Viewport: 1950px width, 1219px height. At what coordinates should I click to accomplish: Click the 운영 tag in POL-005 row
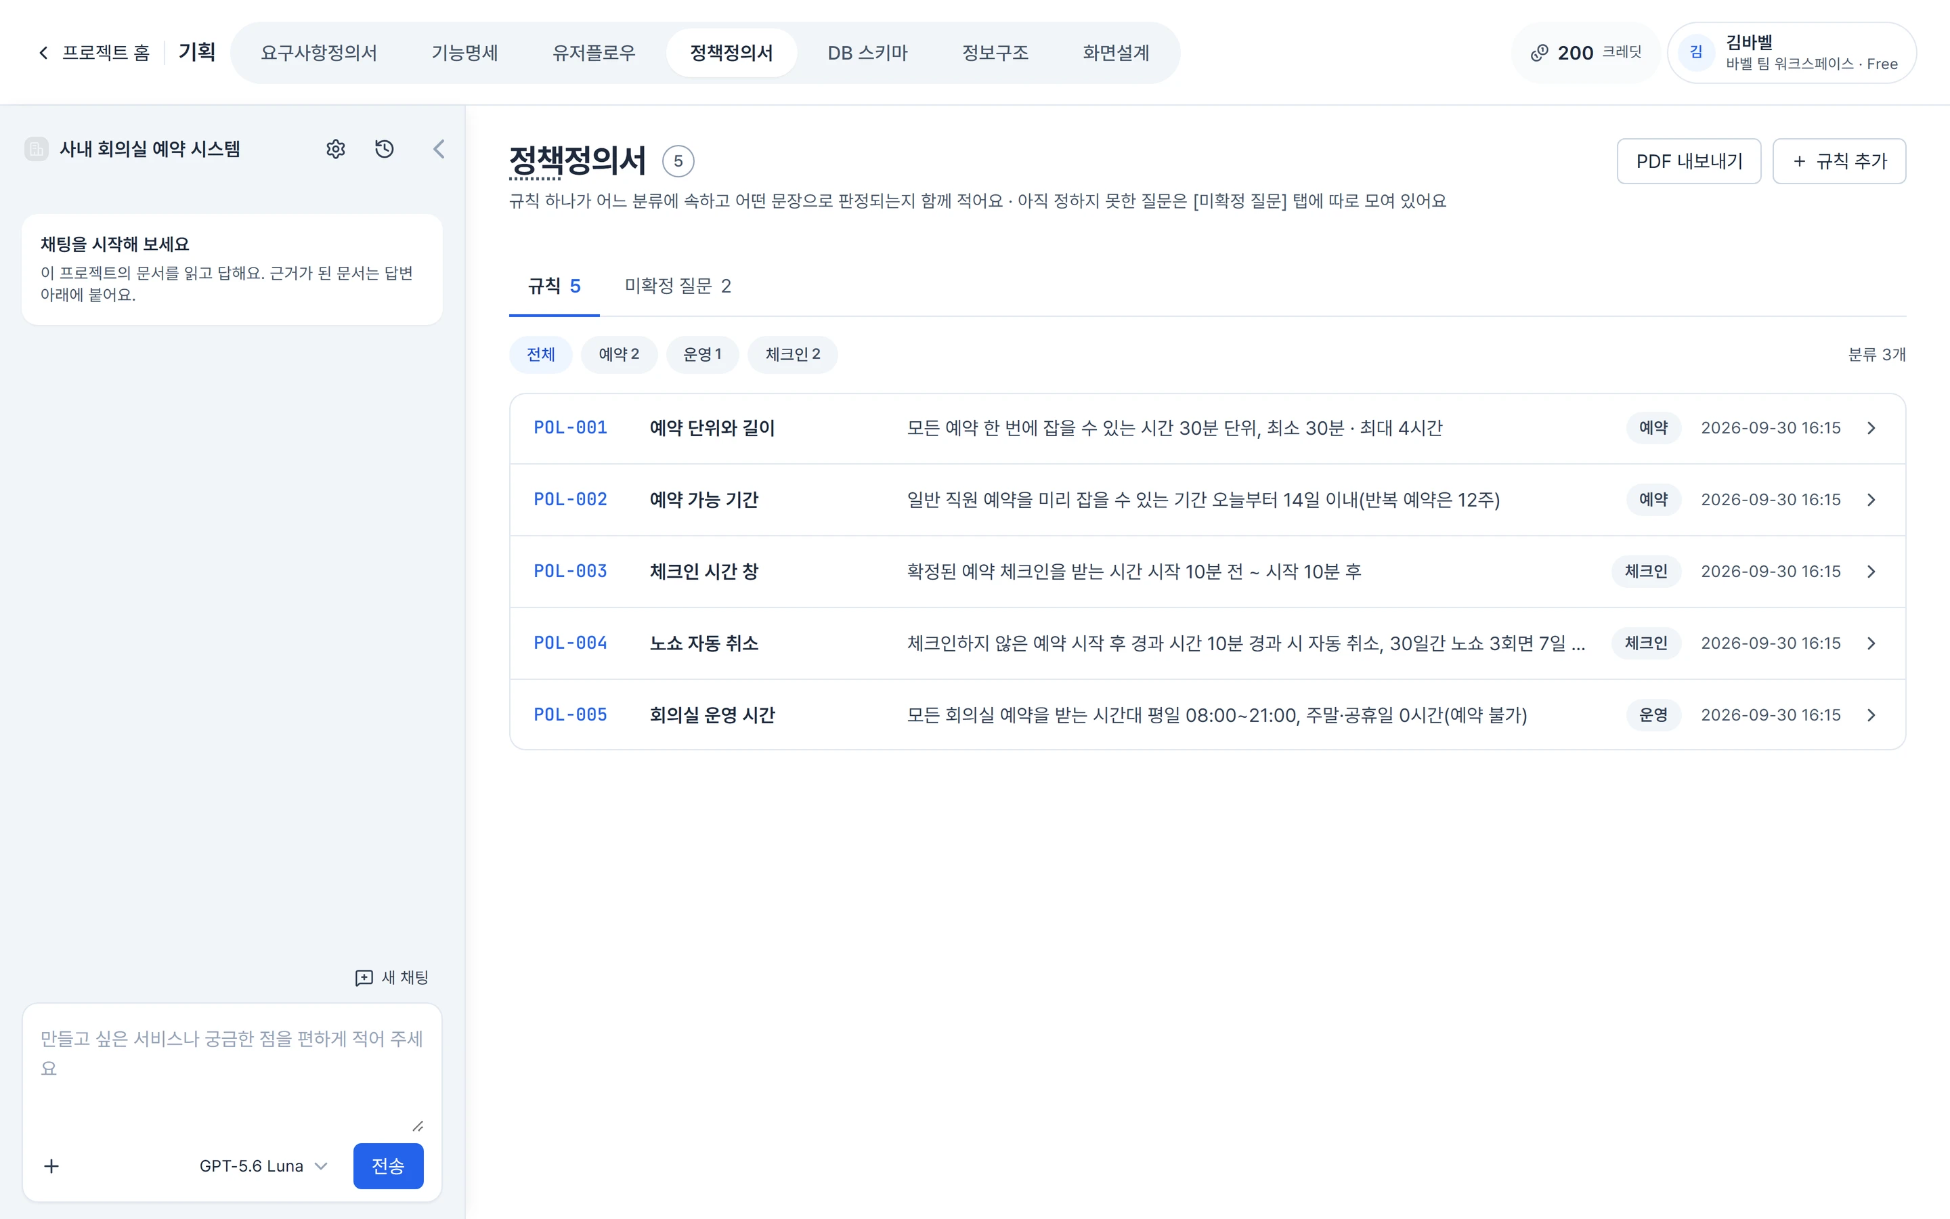(x=1653, y=715)
